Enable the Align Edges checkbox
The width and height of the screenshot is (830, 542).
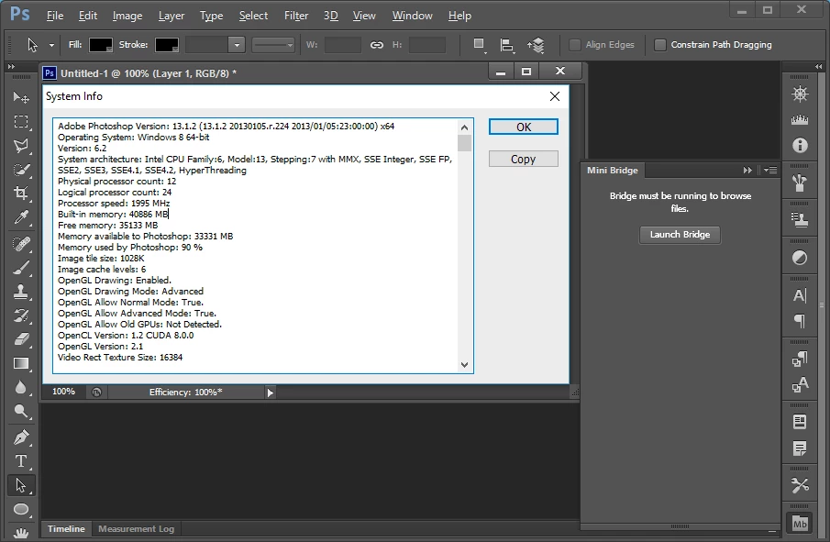coord(574,45)
